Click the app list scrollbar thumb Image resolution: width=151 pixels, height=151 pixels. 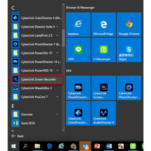[63, 38]
